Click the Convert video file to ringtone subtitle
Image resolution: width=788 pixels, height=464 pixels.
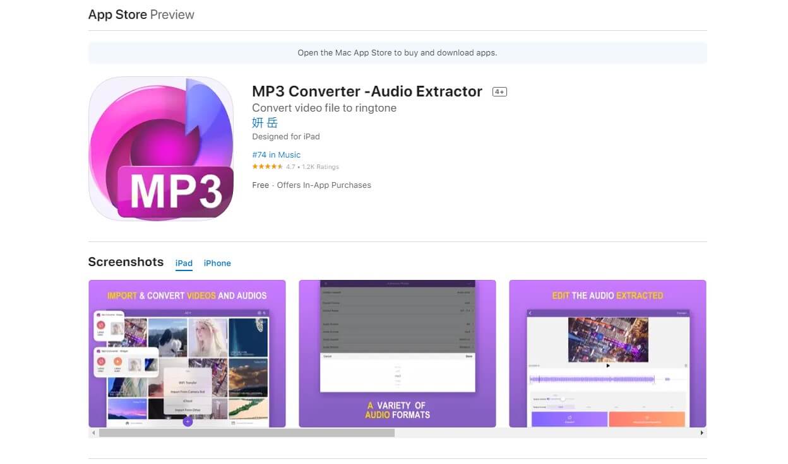point(324,108)
